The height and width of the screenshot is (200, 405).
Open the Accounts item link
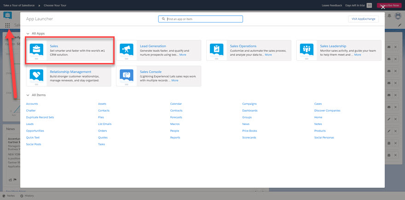(x=32, y=104)
